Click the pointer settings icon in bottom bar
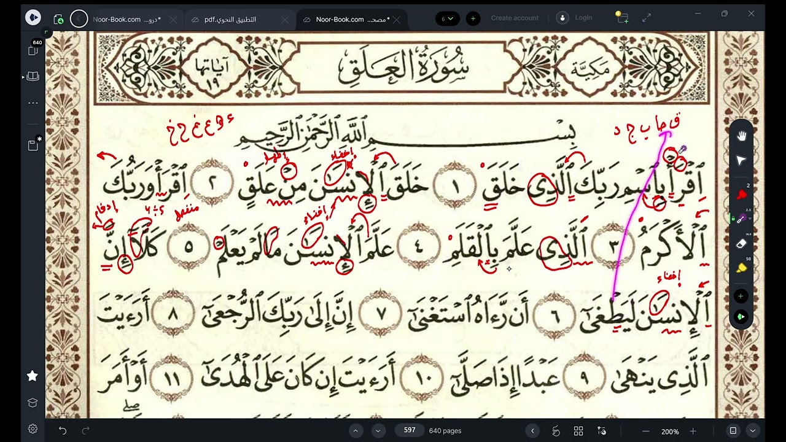The image size is (786, 442). [x=602, y=431]
